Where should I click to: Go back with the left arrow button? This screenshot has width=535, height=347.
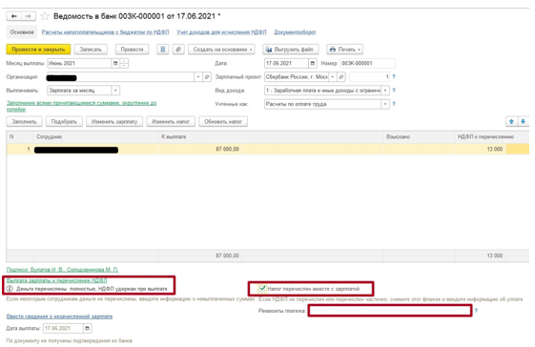[x=14, y=16]
